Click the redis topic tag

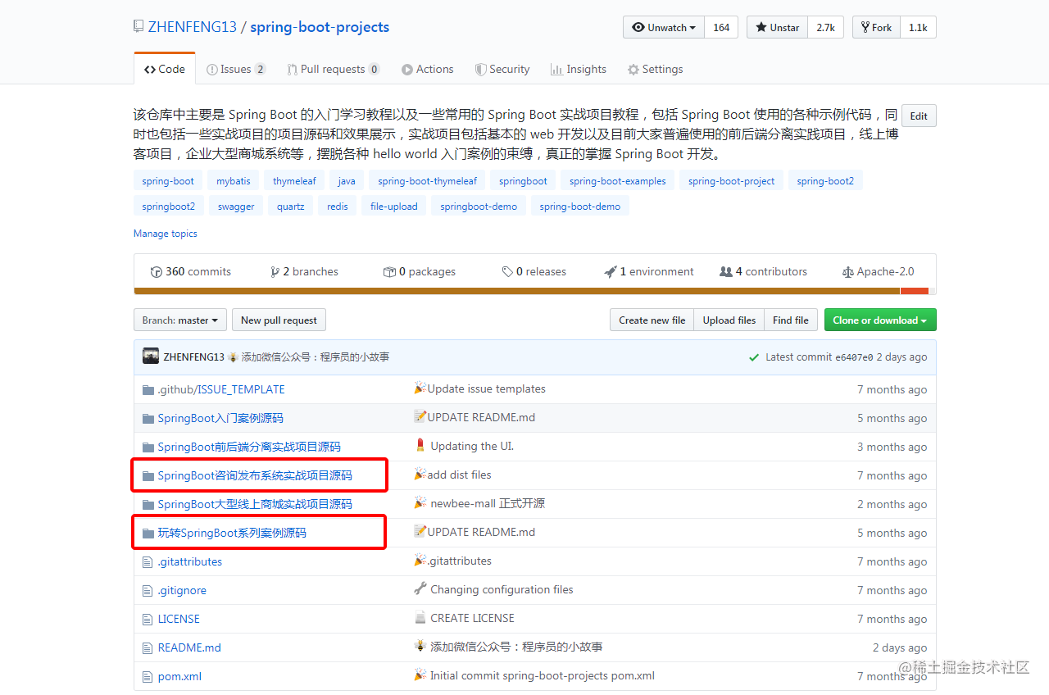pos(338,207)
